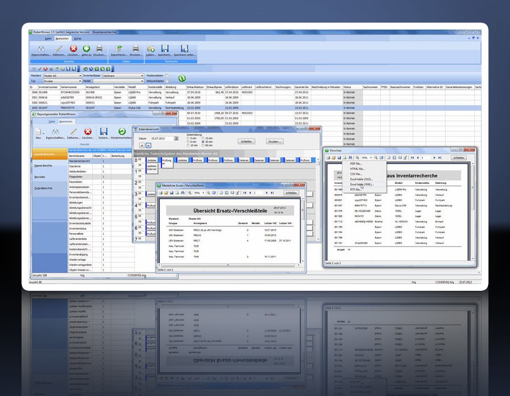Click Exportieren icon in Daten group
Viewport: 510px width, 396px height.
pos(119,49)
